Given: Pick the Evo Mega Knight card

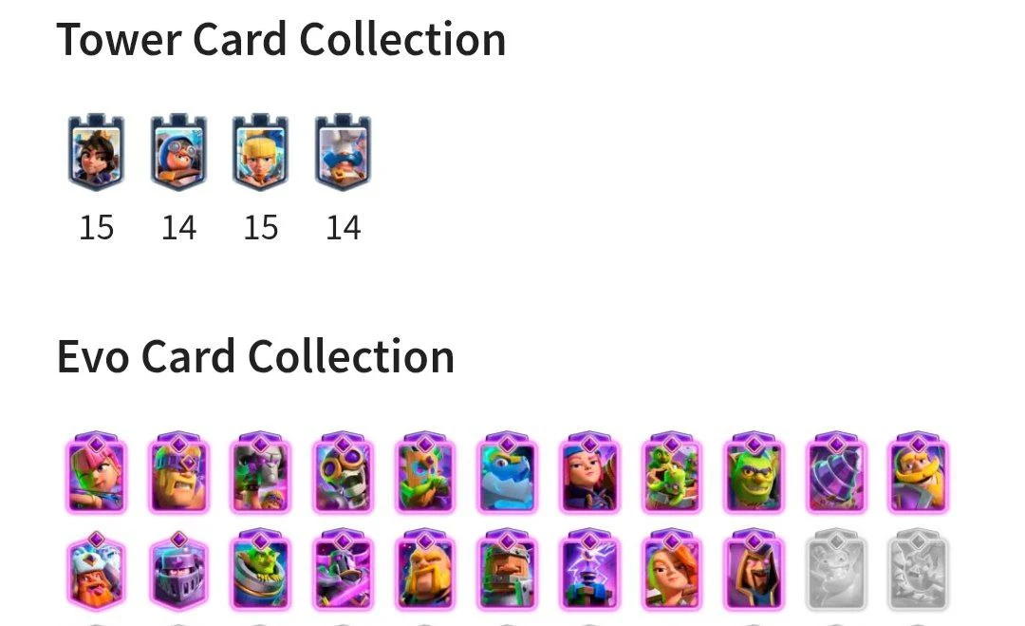Looking at the screenshot, I should coord(178,570).
